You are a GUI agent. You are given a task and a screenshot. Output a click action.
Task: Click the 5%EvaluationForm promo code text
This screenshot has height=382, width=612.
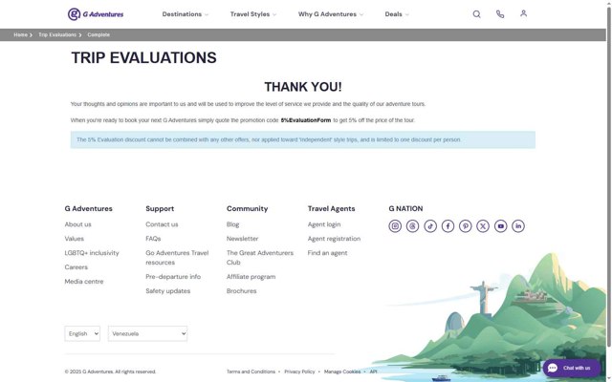[x=306, y=120]
